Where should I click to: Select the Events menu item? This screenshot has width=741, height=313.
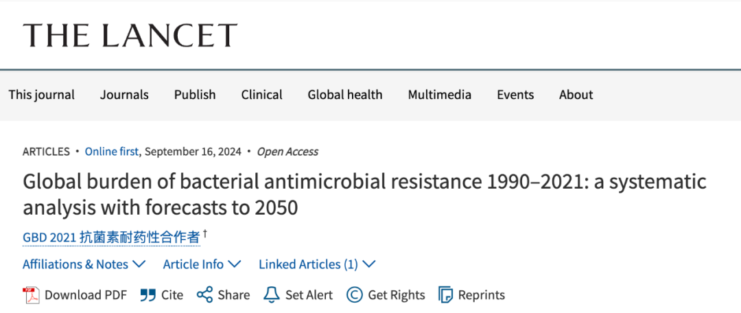[515, 95]
